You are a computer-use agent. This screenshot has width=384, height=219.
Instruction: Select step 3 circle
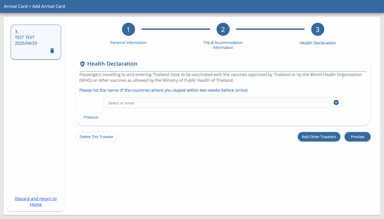click(317, 29)
